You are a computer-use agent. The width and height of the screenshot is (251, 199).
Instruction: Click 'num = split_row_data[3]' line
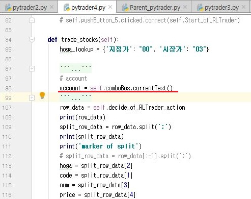[x=95, y=185]
